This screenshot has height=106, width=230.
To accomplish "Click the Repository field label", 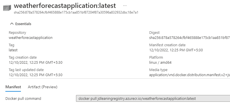I will pyautogui.click(x=17, y=32).
